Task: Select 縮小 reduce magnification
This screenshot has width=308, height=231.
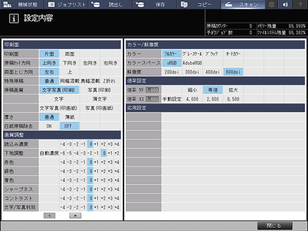Action: tap(192, 90)
